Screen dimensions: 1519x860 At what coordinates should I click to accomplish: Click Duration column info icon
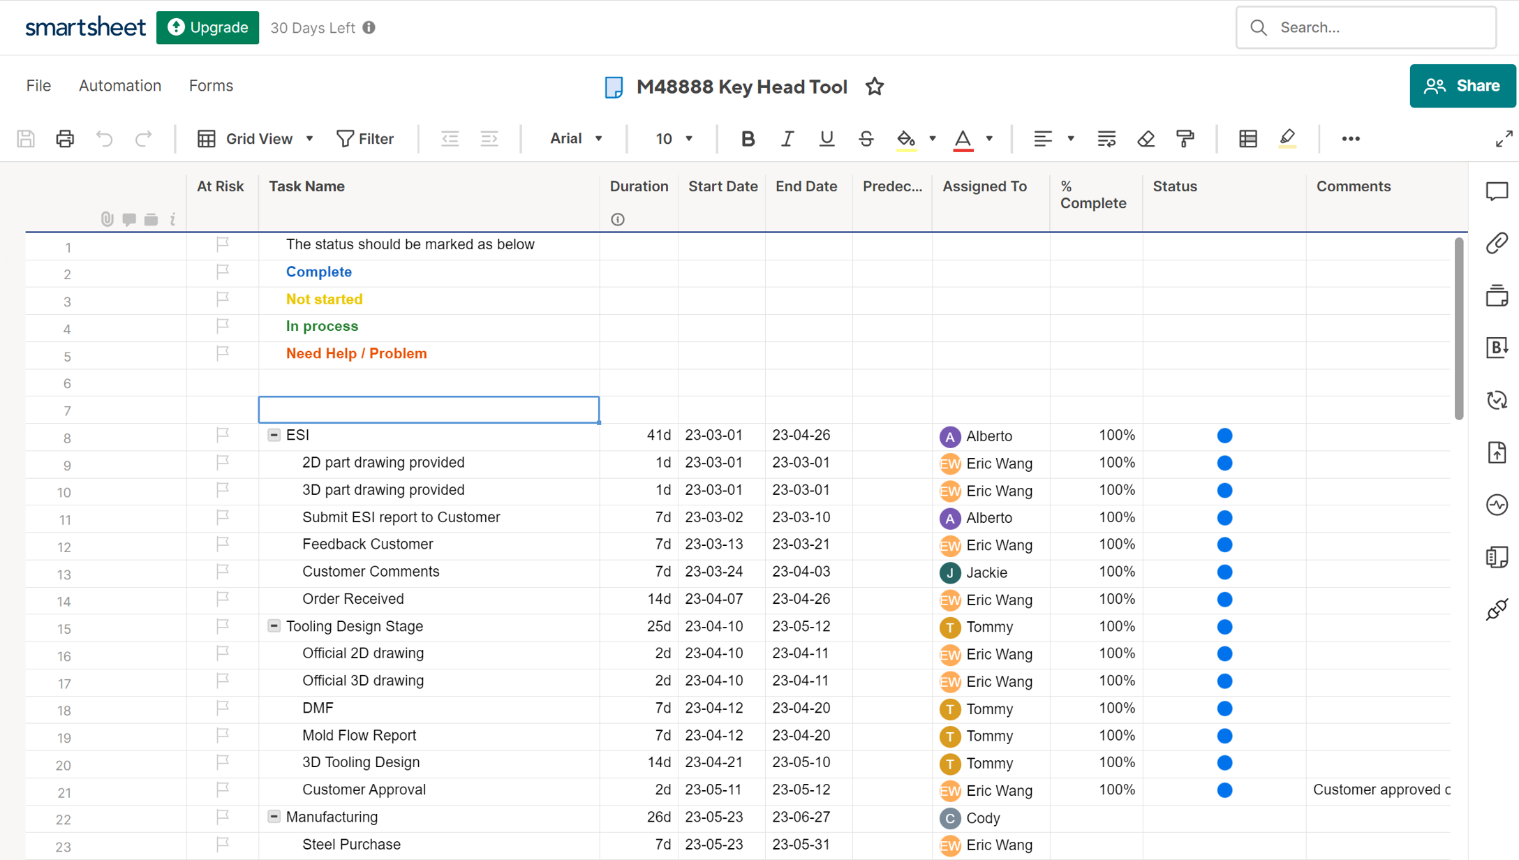pos(618,219)
